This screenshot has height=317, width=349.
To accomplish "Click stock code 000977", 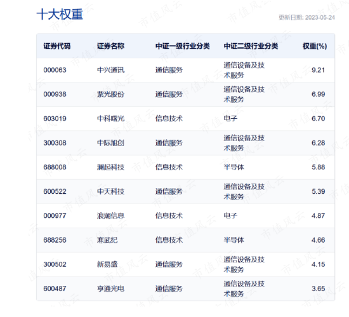I will [55, 215].
